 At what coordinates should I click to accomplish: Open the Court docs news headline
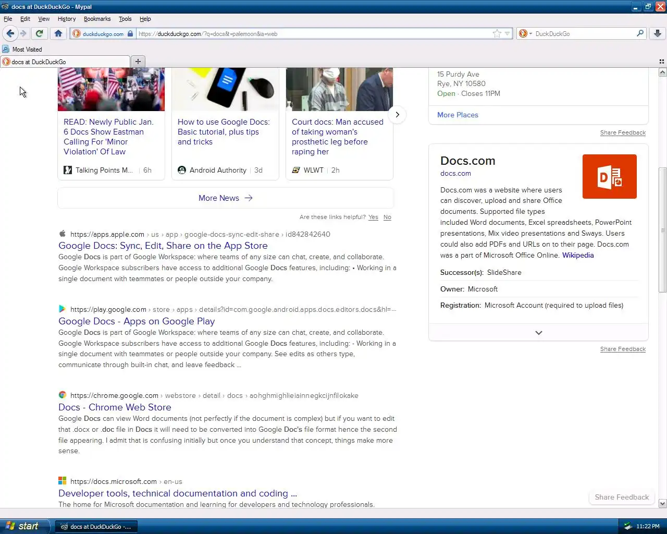click(x=337, y=137)
